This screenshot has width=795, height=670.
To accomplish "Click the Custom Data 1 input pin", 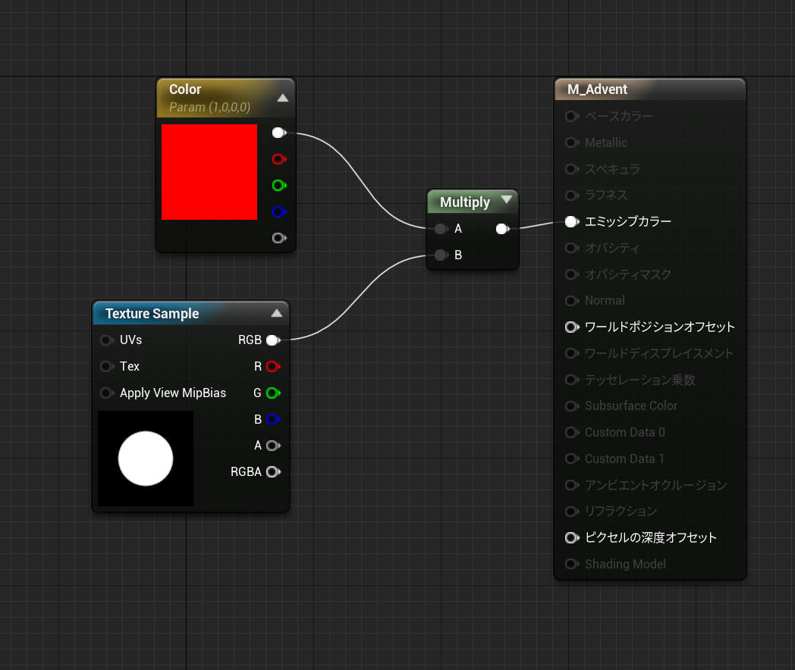I will click(572, 459).
